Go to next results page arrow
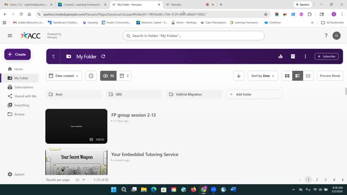This screenshot has height=195, width=347. pos(343,180)
